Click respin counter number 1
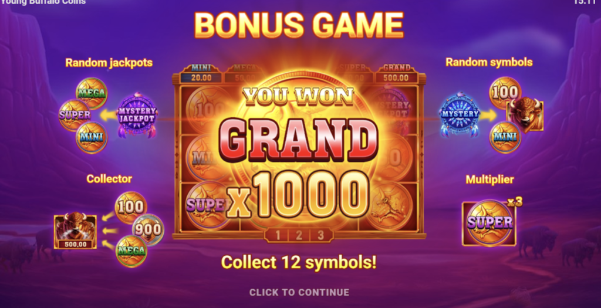The image size is (601, 308). click(278, 235)
